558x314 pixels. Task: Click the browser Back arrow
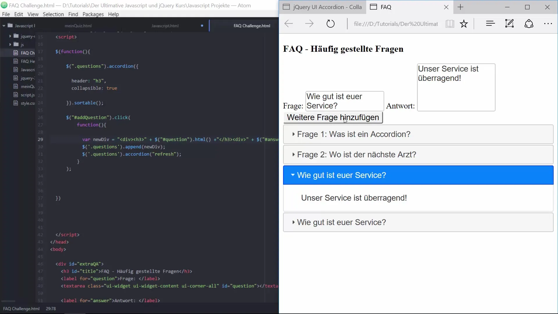(289, 24)
